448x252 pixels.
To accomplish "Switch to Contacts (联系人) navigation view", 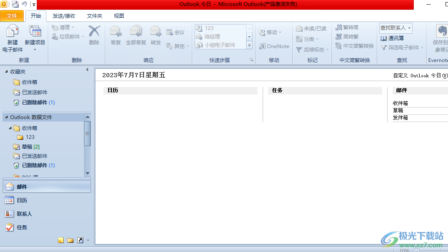I will pos(47,214).
